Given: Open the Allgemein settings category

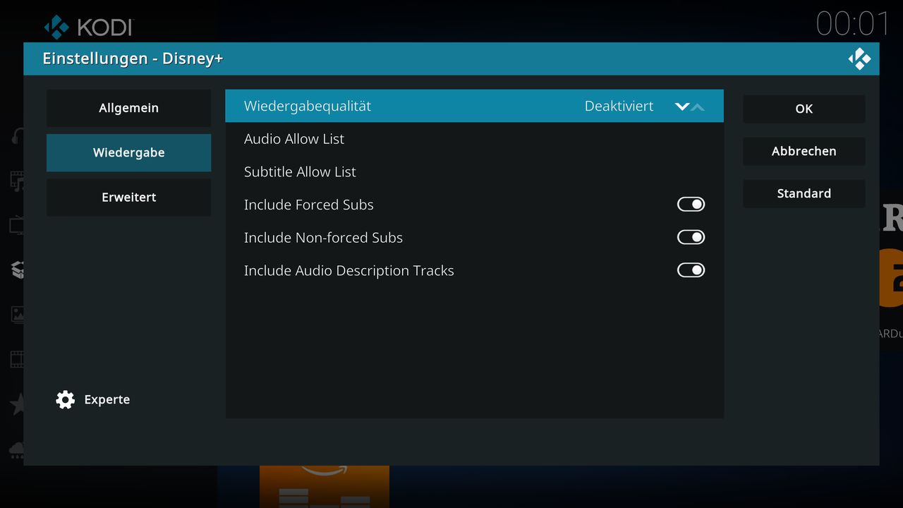Looking at the screenshot, I should (x=128, y=108).
